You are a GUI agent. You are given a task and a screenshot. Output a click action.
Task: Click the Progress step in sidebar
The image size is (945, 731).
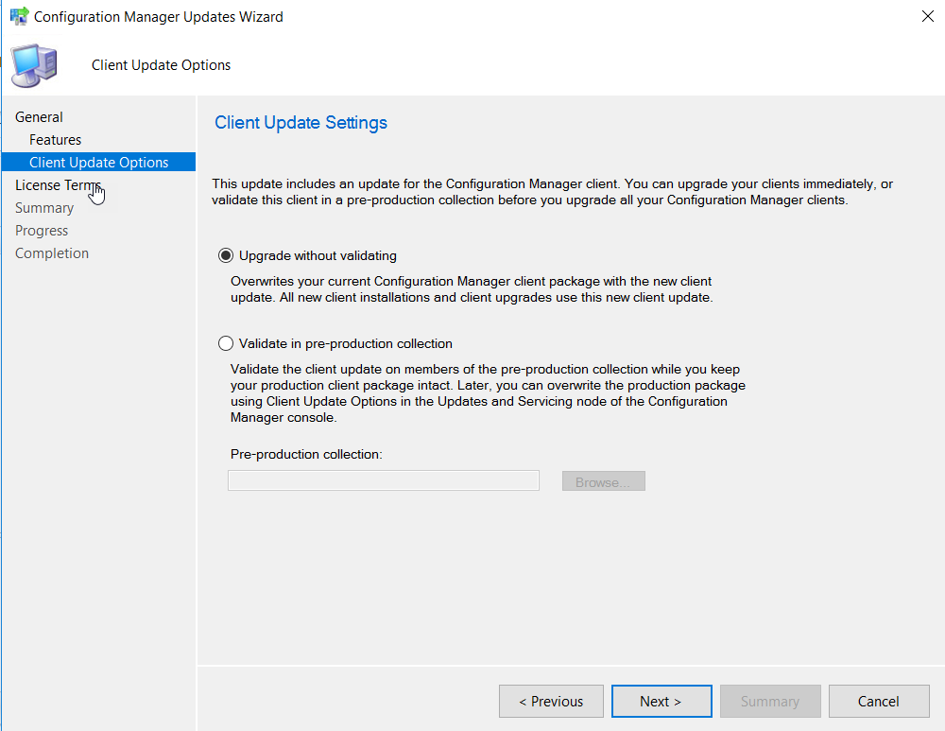pyautogui.click(x=42, y=231)
